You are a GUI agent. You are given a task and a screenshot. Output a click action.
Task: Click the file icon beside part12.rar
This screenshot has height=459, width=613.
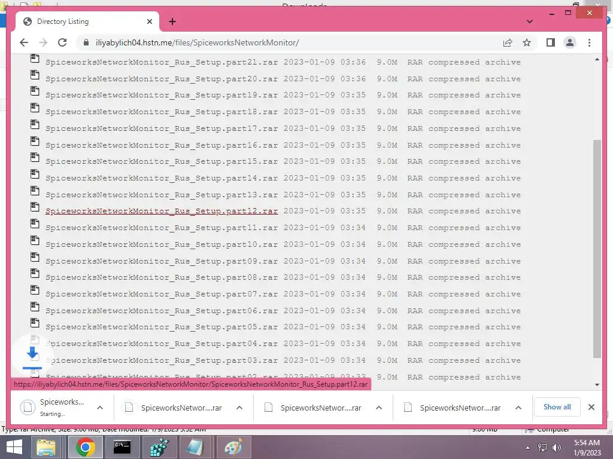click(35, 207)
